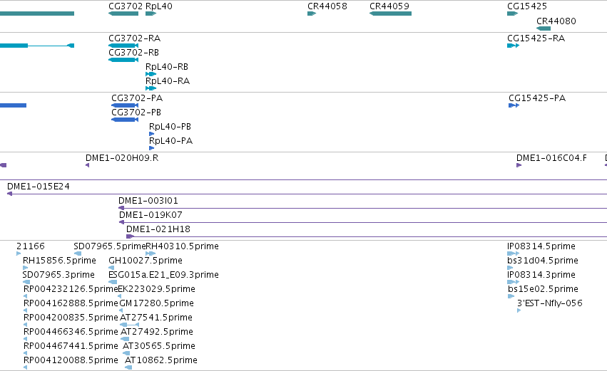The image size is (607, 371).
Task: Select the CR44059 gene feature
Action: click(390, 14)
